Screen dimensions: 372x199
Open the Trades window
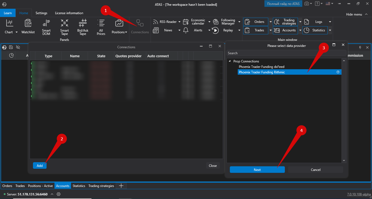coord(256,30)
